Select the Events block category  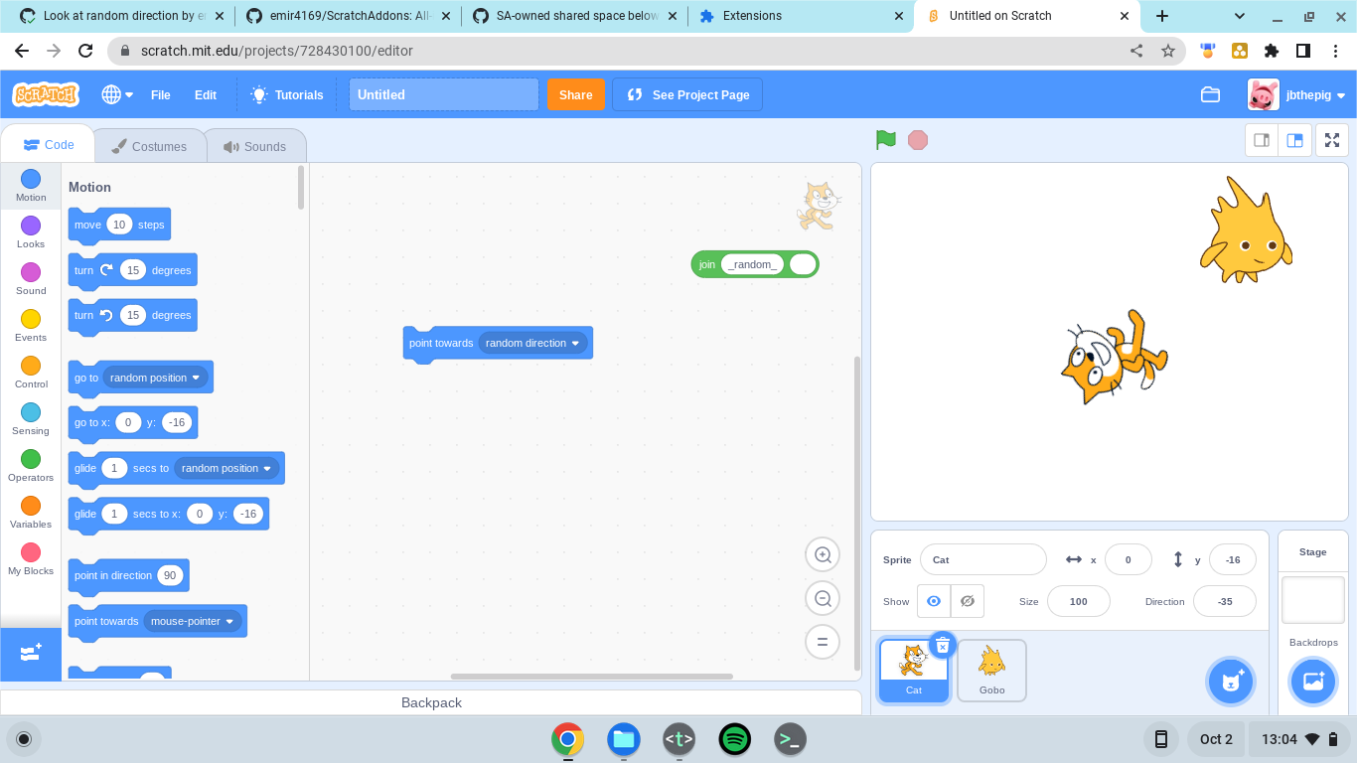click(x=30, y=323)
